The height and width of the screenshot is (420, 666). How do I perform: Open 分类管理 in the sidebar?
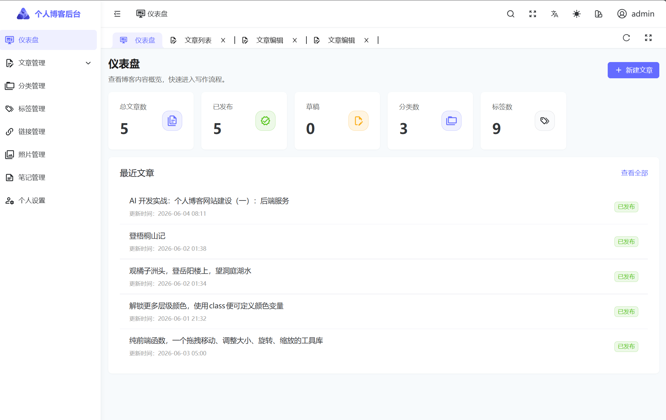click(48, 86)
